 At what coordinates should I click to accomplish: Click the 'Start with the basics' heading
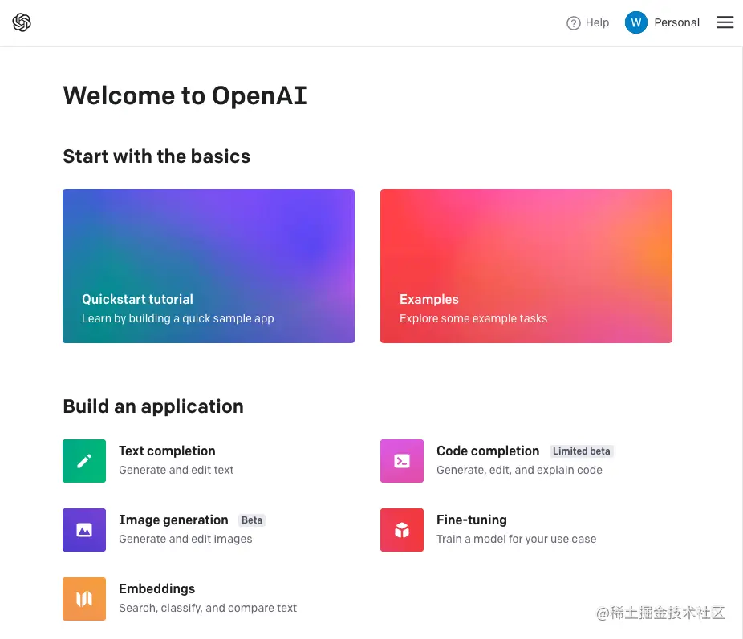[x=156, y=156]
